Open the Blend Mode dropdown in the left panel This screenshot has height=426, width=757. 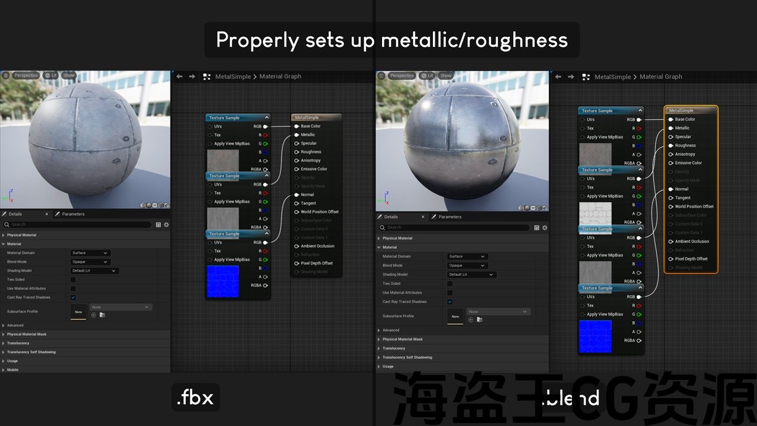90,262
